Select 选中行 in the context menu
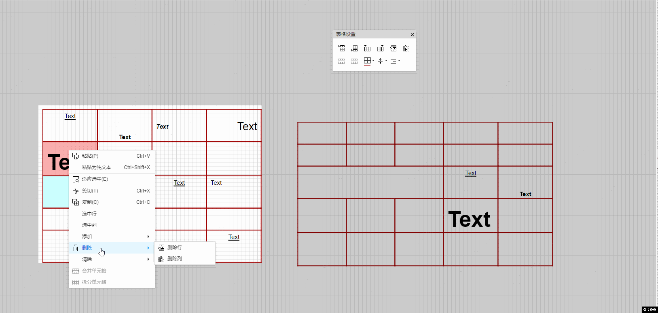This screenshot has width=658, height=313. [112, 214]
